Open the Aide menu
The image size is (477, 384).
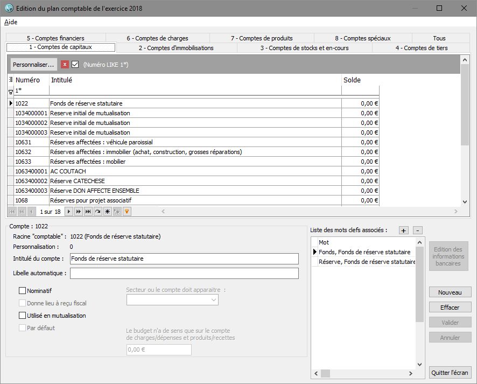pos(11,22)
